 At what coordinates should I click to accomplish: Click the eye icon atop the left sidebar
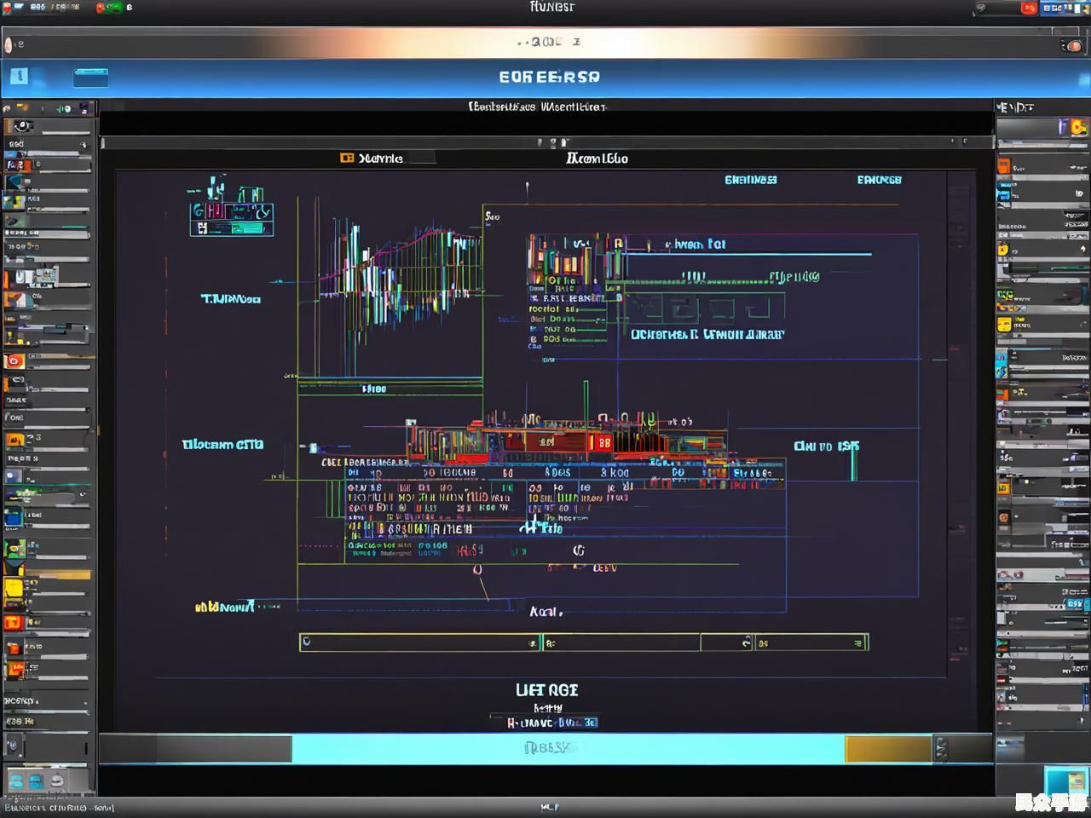pyautogui.click(x=21, y=126)
